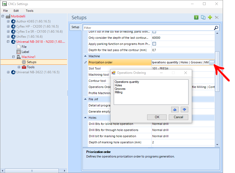Move selected operation down with blue arrow
235x173 pixels.
pyautogui.click(x=184, y=110)
